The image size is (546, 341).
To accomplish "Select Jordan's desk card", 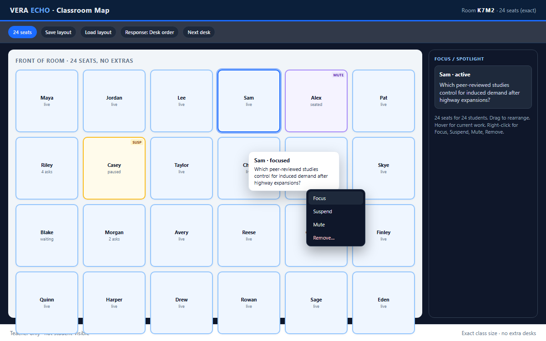I will [x=114, y=101].
